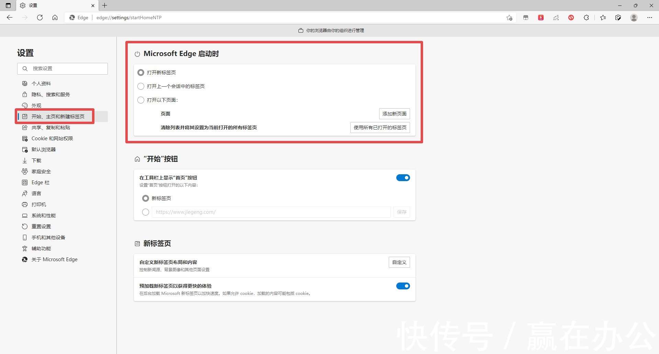Click the browser back arrow
The width and height of the screenshot is (659, 354).
[x=10, y=18]
